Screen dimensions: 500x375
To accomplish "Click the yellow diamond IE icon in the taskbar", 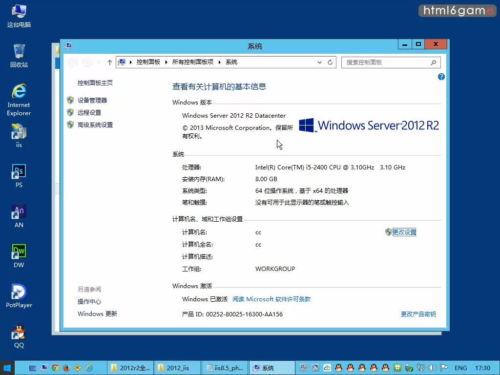I will [78, 368].
